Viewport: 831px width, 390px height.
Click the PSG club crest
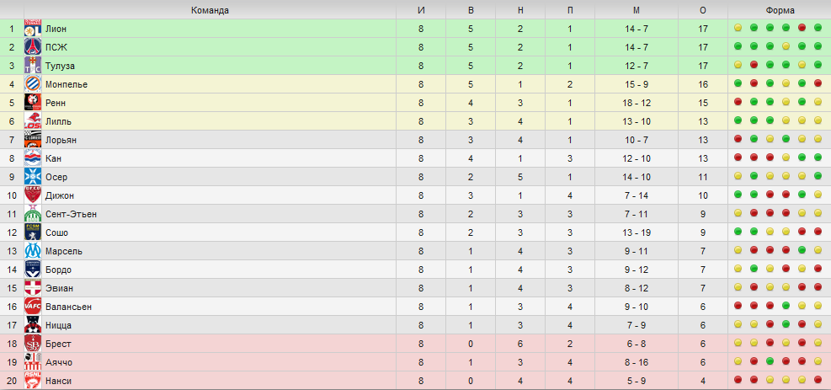(33, 47)
